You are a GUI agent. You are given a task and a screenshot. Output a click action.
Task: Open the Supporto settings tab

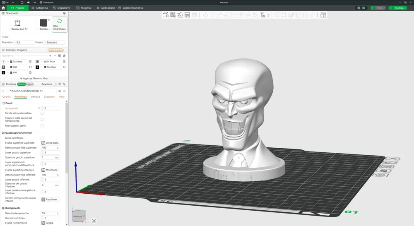point(49,96)
